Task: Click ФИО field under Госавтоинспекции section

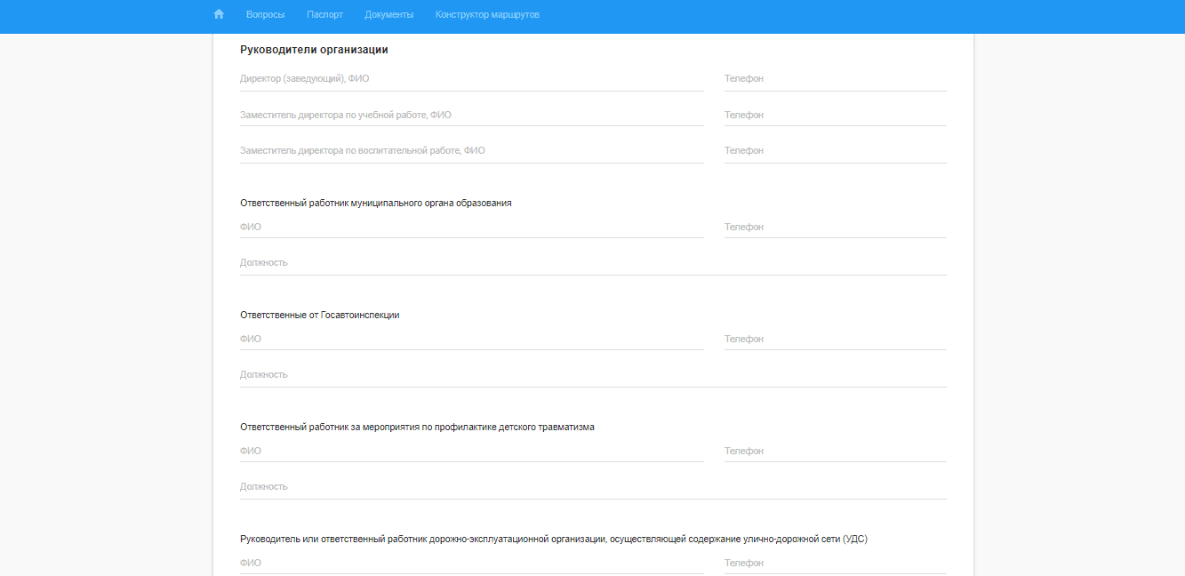Action: pyautogui.click(x=471, y=340)
